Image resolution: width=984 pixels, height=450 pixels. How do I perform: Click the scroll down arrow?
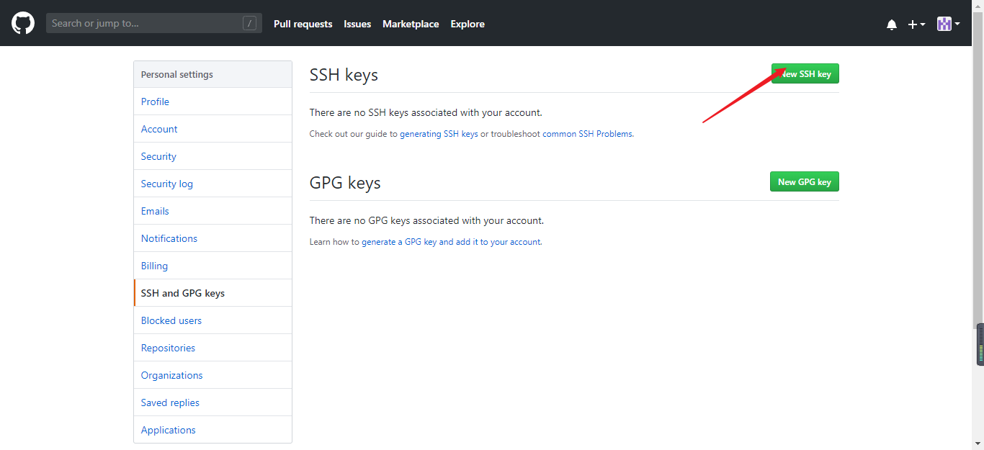tap(978, 444)
